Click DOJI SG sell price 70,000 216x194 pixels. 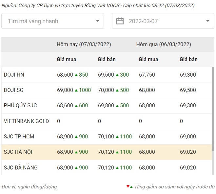[106, 90]
